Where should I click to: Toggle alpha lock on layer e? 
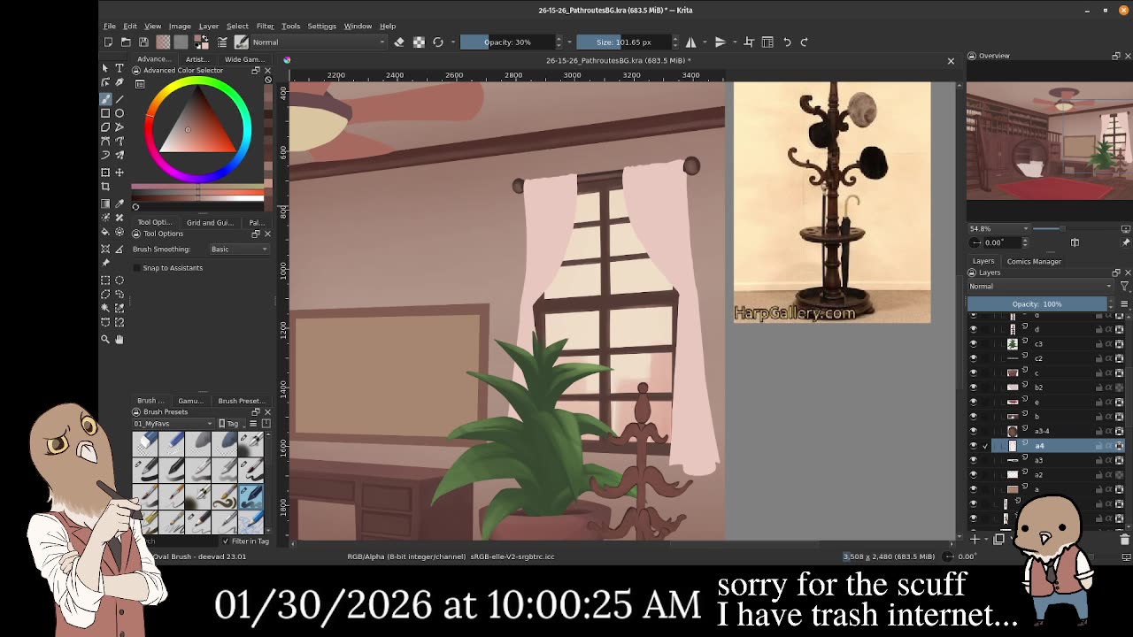point(1109,402)
